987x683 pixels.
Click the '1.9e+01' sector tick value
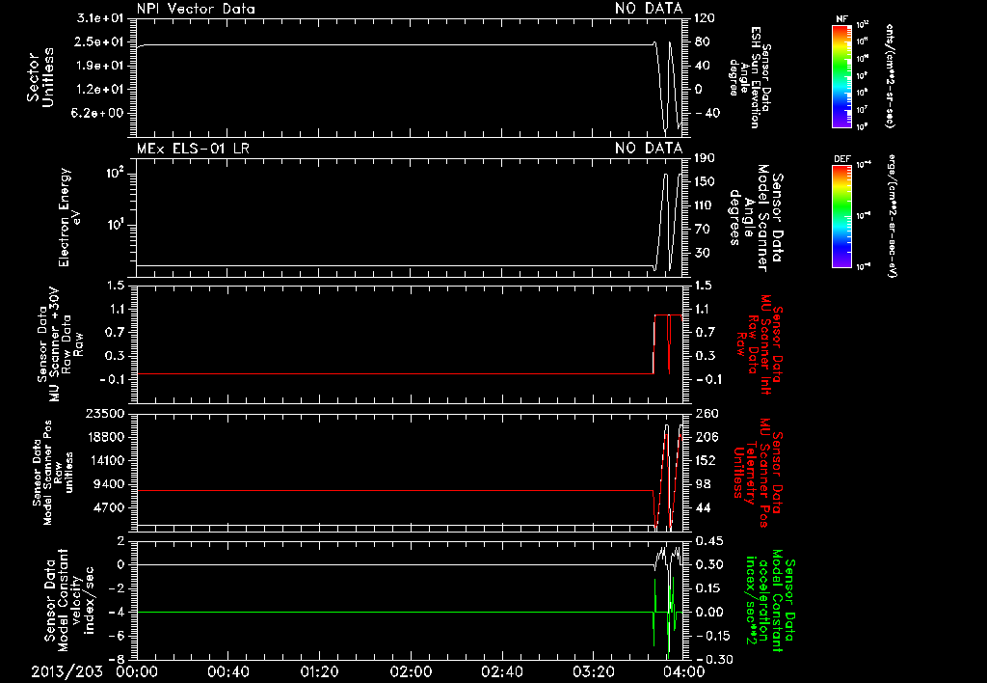click(x=99, y=66)
